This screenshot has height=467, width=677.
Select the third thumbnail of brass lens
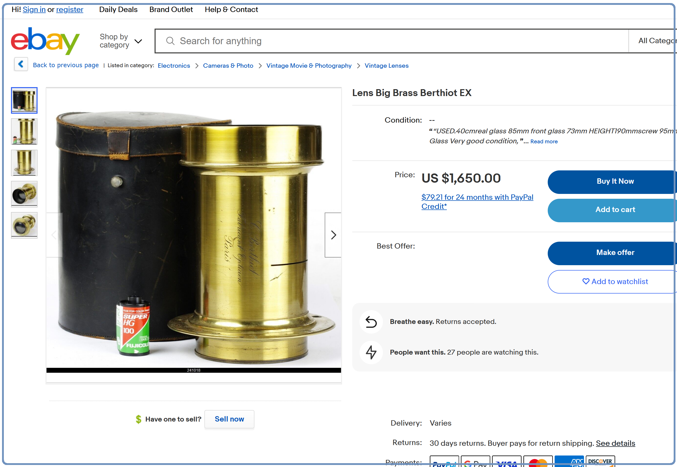(24, 163)
